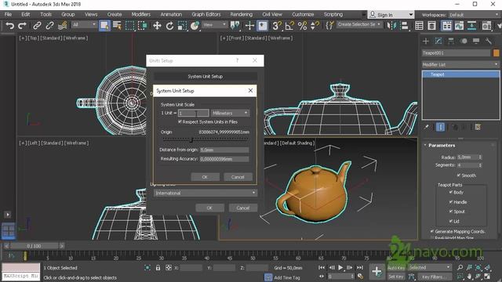This screenshot has width=502, height=282.
Task: Toggle the Smooth checkbox
Action: 459,175
